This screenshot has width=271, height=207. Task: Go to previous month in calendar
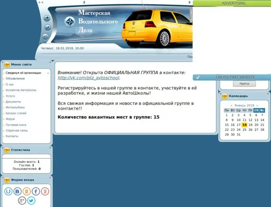click(232, 105)
